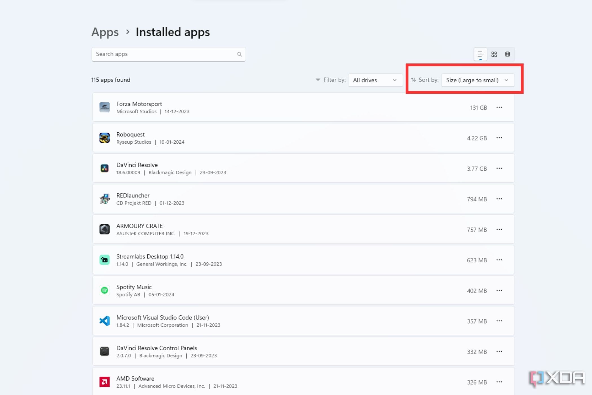Click AMD Software options button
Image resolution: width=592 pixels, height=395 pixels.
tap(499, 382)
